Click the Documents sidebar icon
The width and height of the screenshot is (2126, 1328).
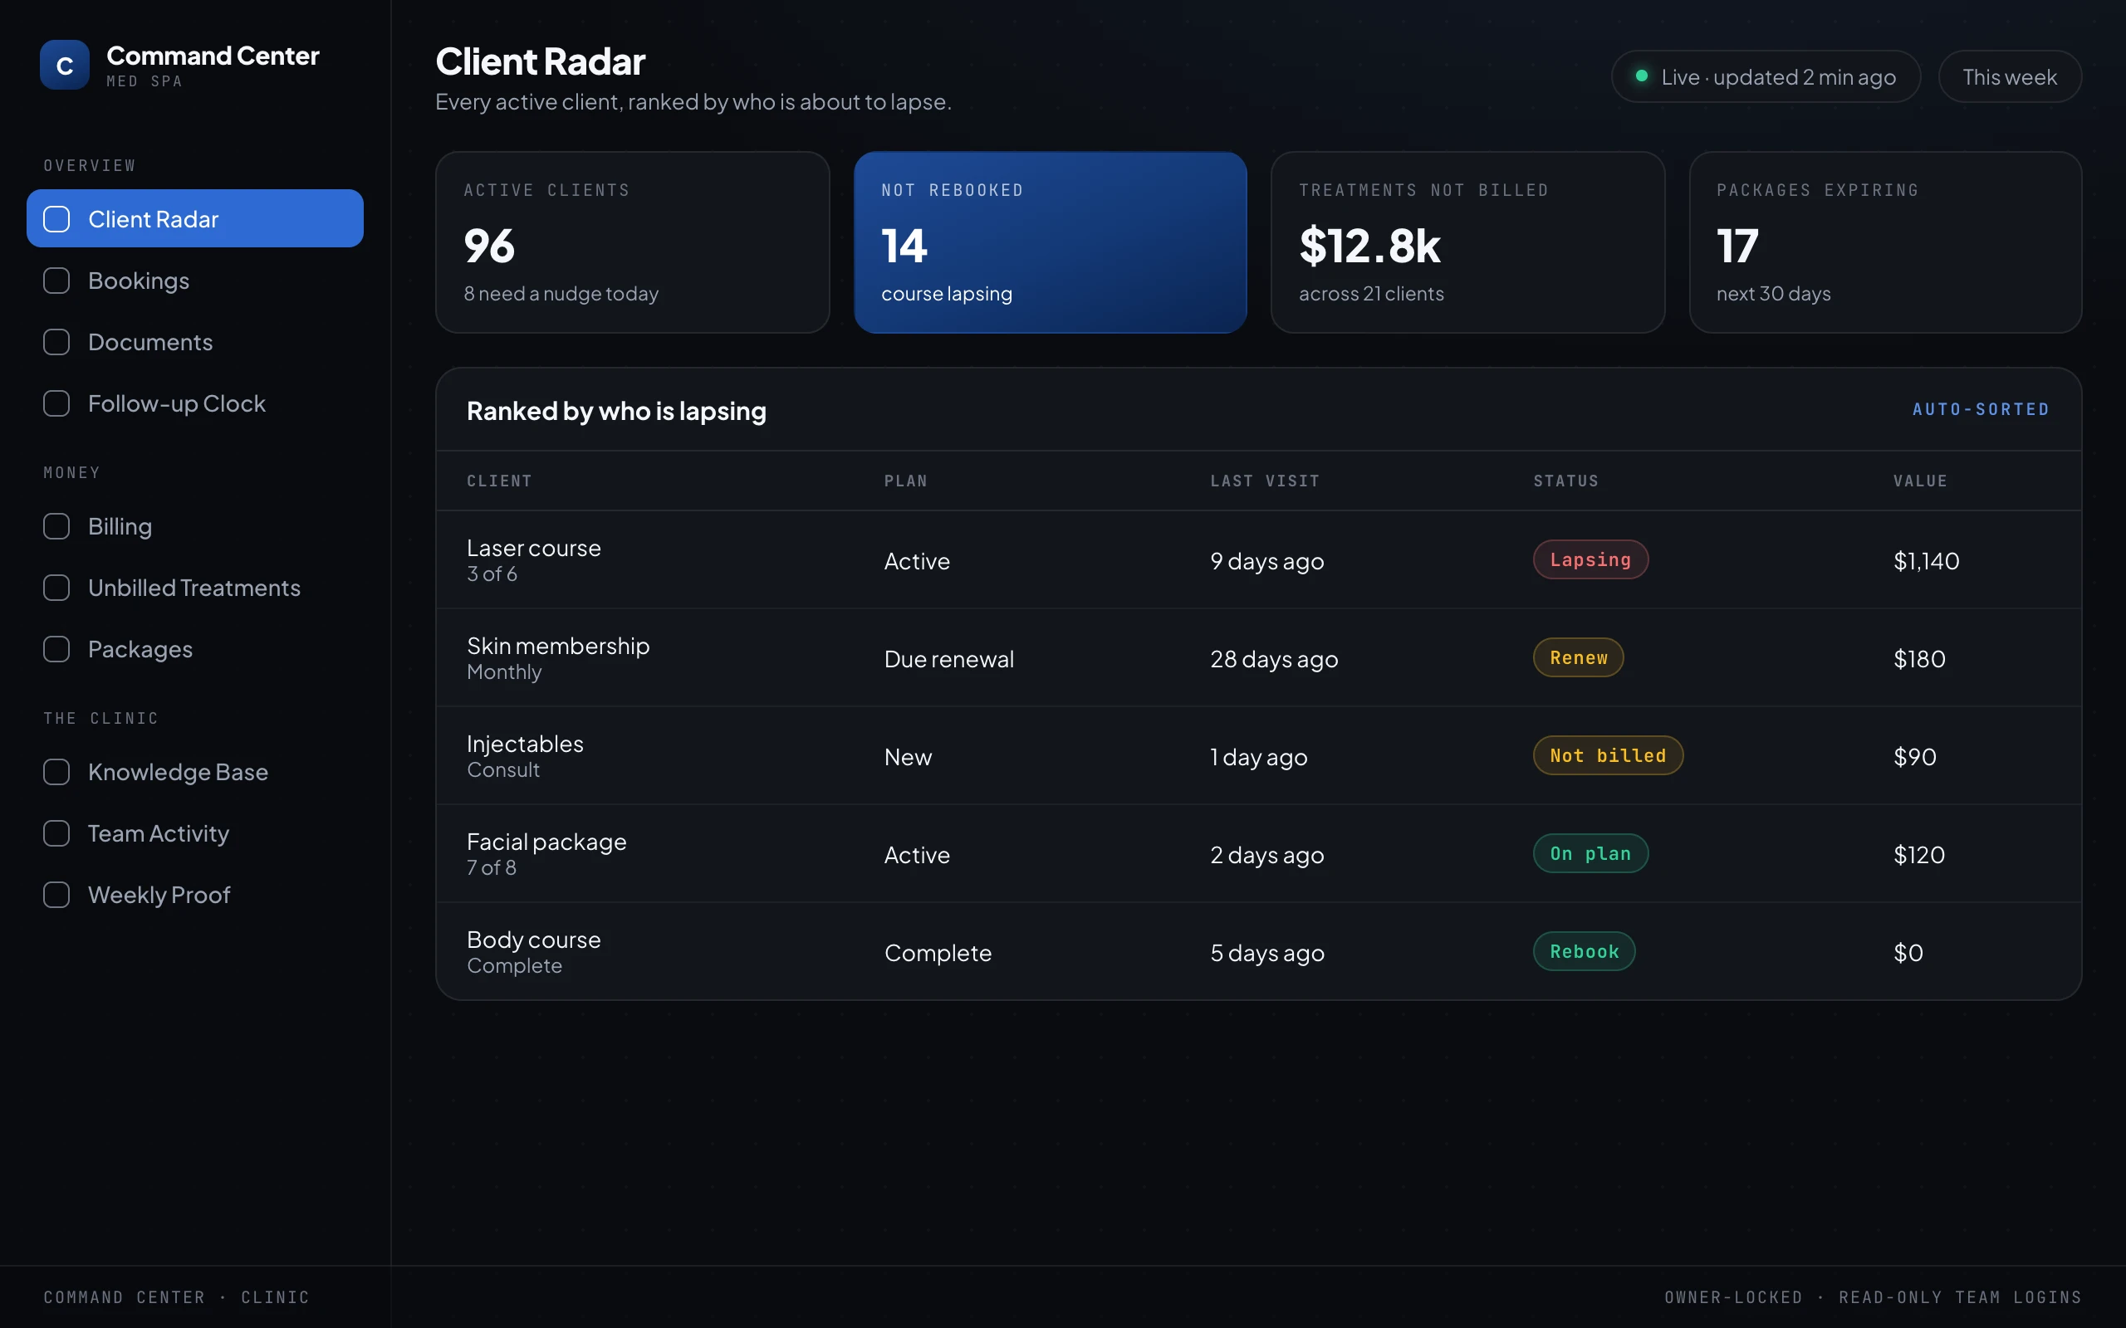point(57,342)
